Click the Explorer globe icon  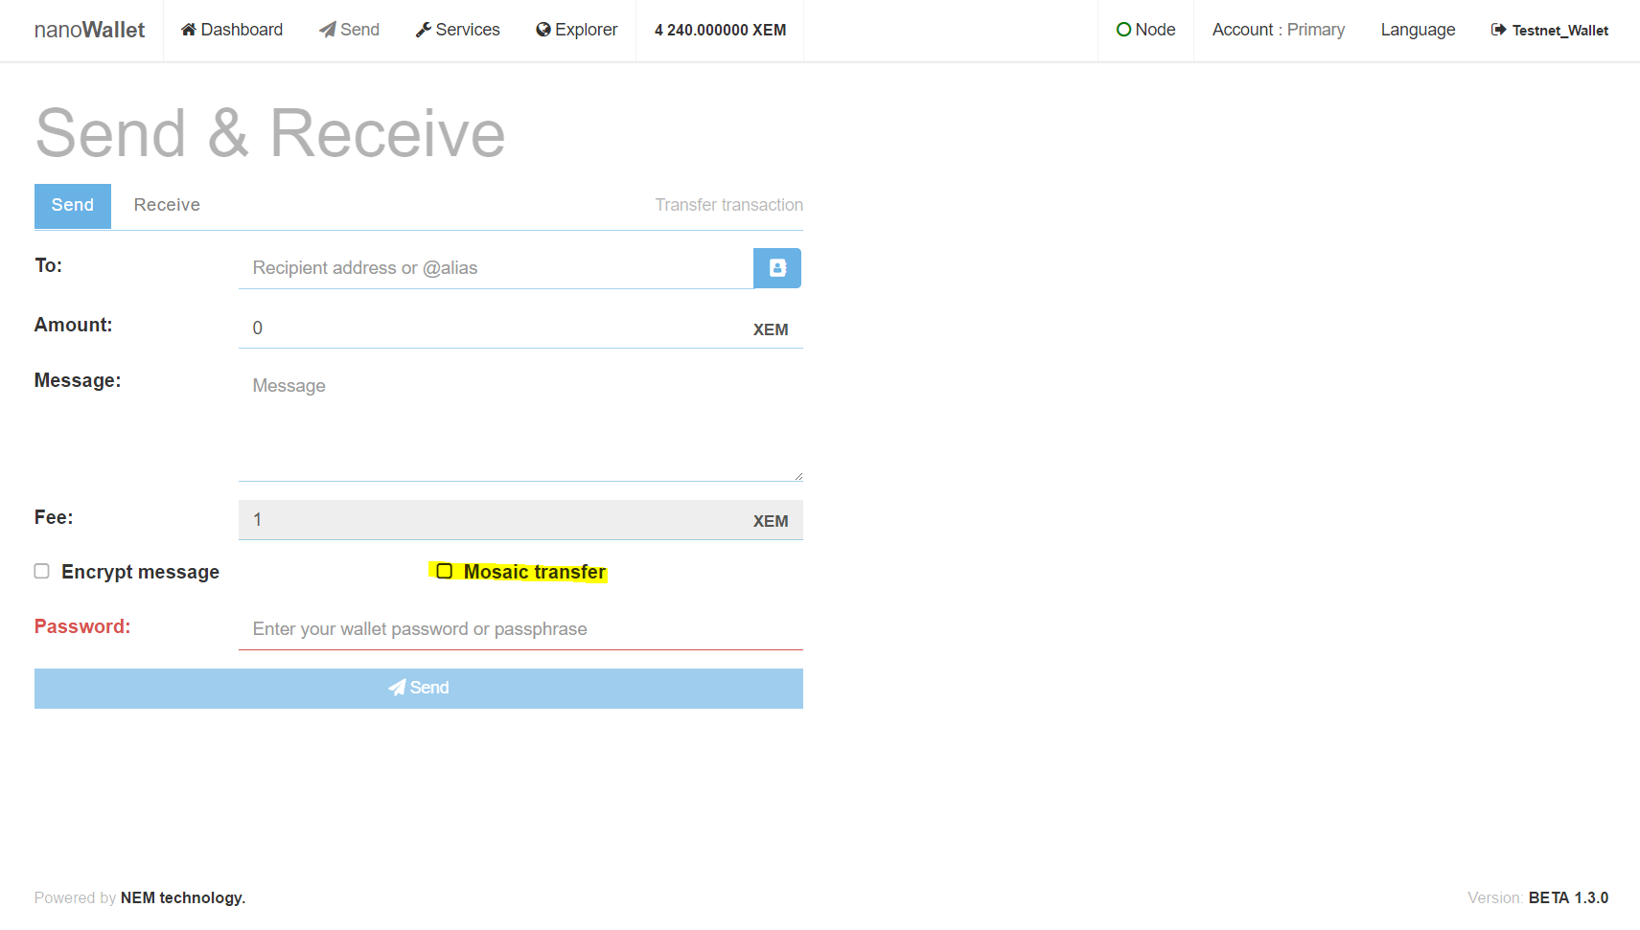(543, 30)
